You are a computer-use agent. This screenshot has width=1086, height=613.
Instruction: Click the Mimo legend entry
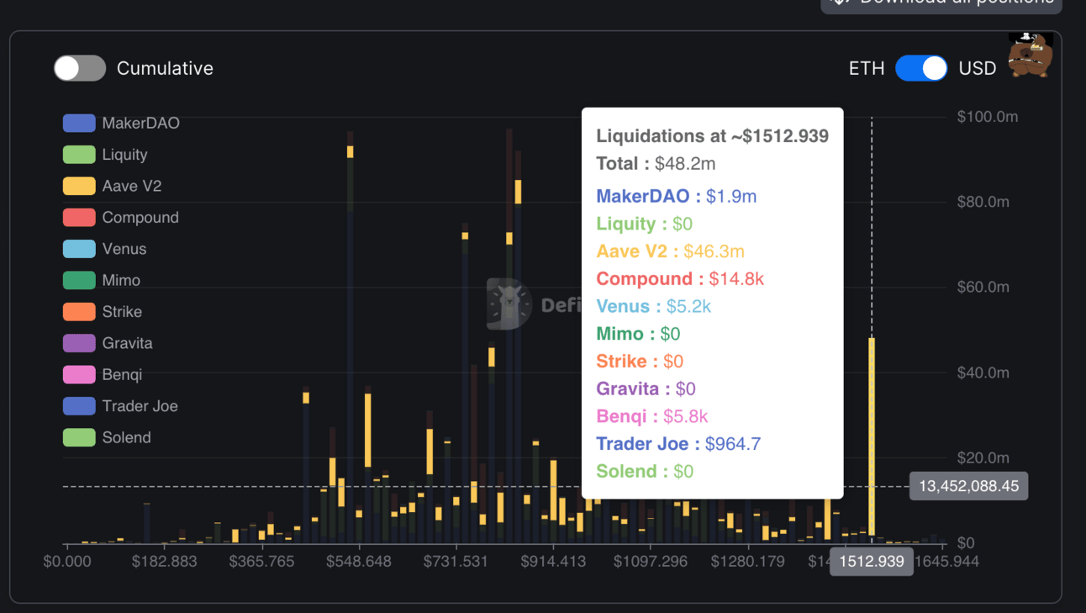tap(102, 280)
